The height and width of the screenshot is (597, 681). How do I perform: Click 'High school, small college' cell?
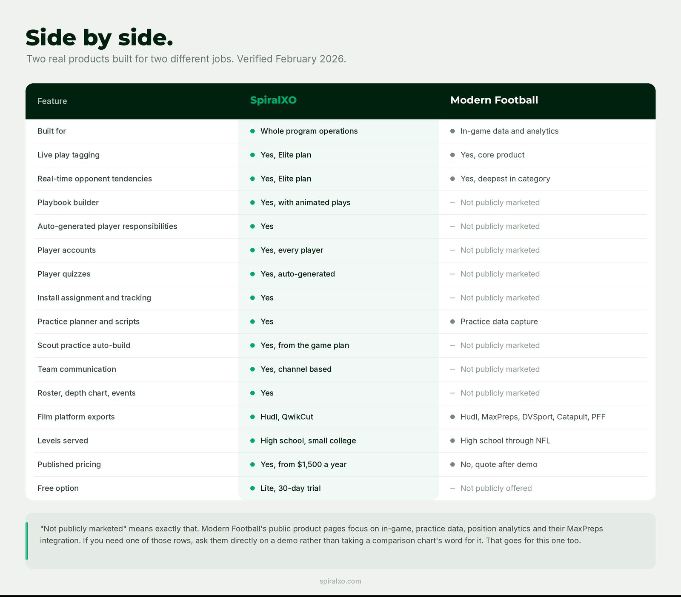pyautogui.click(x=308, y=441)
